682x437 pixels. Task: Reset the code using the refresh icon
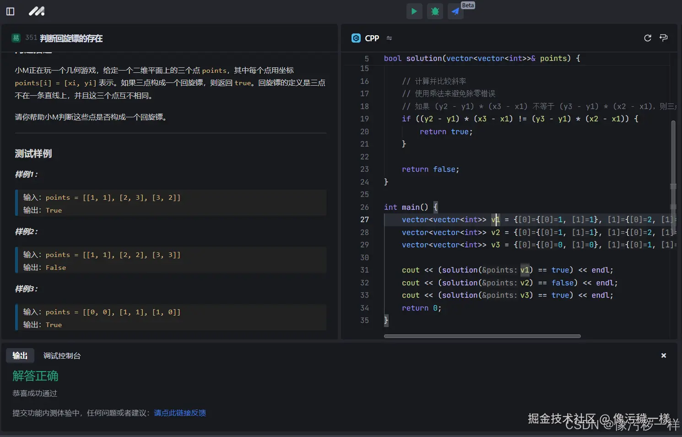(x=647, y=38)
